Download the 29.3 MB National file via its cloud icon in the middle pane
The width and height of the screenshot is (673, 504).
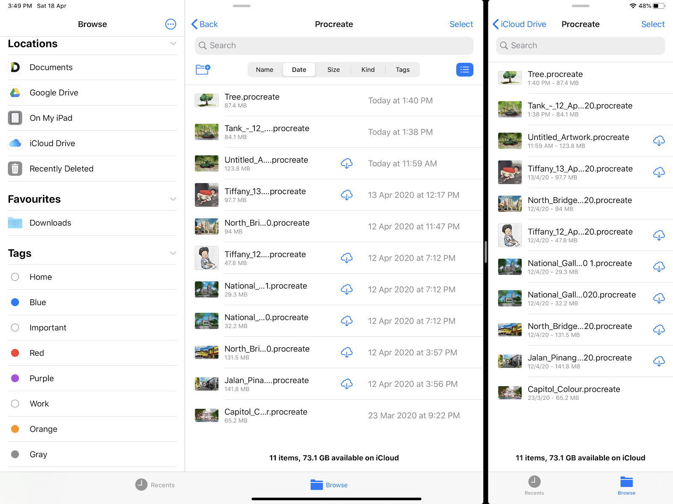coord(347,290)
